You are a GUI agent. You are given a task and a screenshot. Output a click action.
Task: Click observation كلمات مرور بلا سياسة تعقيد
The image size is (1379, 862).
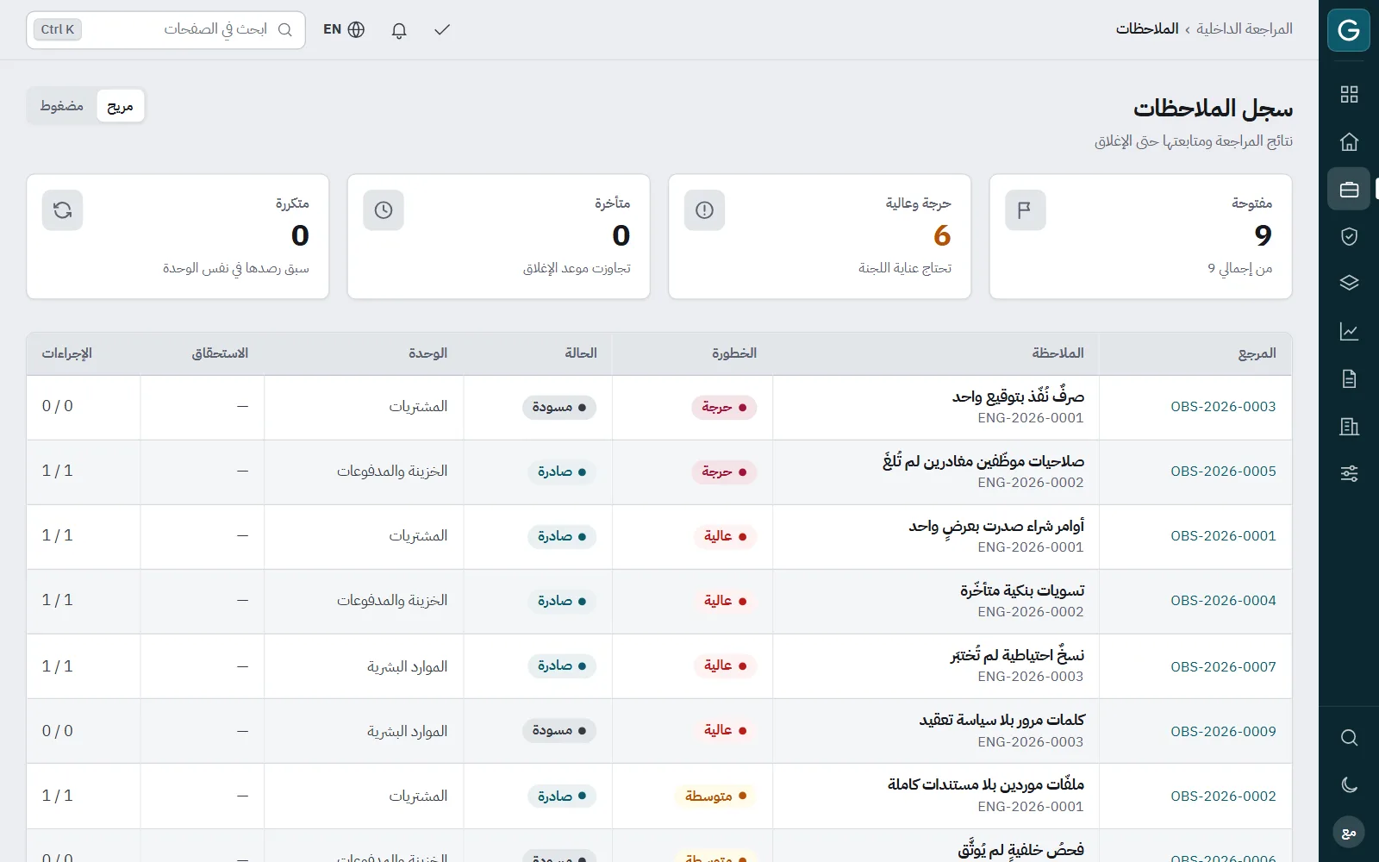(x=1001, y=720)
